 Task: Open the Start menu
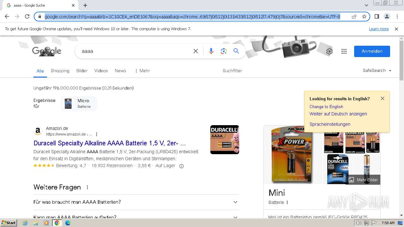(x=9, y=223)
